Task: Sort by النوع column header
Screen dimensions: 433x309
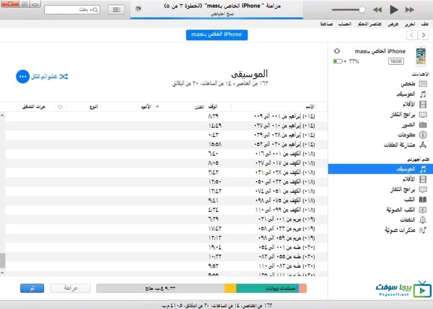Action: pos(93,107)
